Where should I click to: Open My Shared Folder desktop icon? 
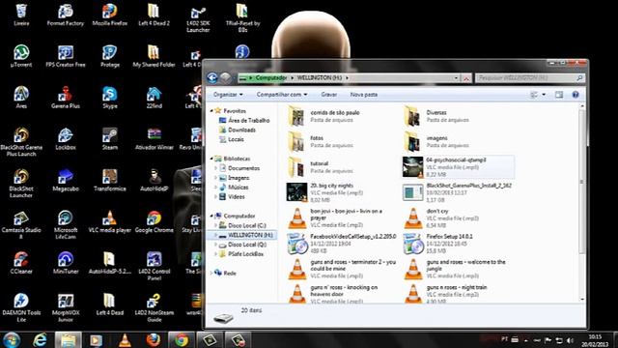154,56
